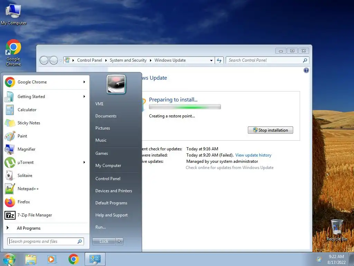Screen dimensions: 354x266
Task: Expand All Programs list
Action: coord(29,228)
